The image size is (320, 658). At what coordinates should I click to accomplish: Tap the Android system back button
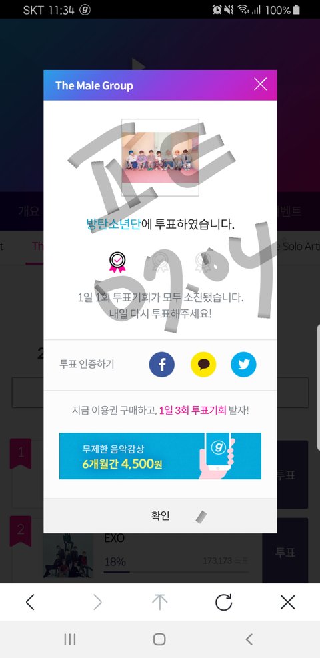(249, 639)
